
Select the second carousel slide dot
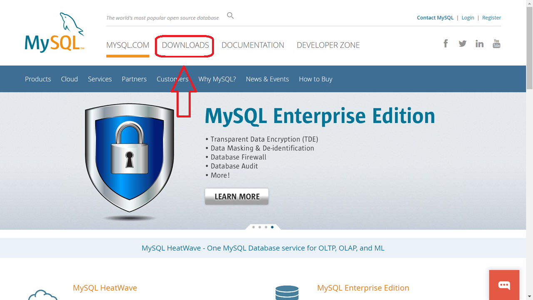point(259,227)
